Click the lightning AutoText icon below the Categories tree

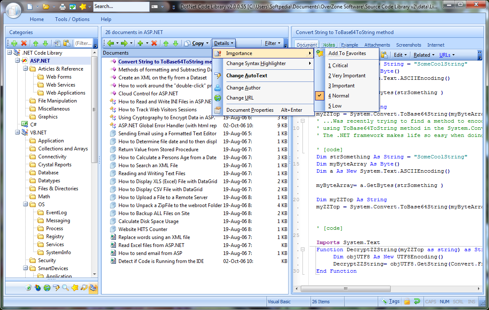tap(56, 288)
